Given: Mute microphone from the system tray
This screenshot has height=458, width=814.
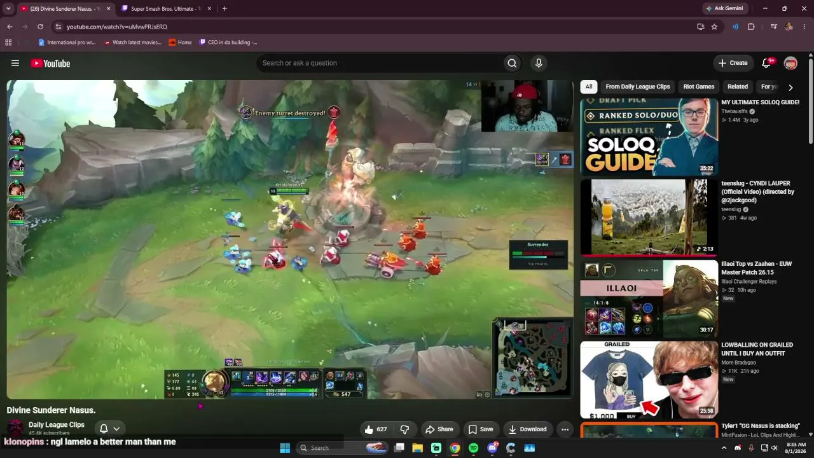Looking at the screenshot, I should [751, 448].
